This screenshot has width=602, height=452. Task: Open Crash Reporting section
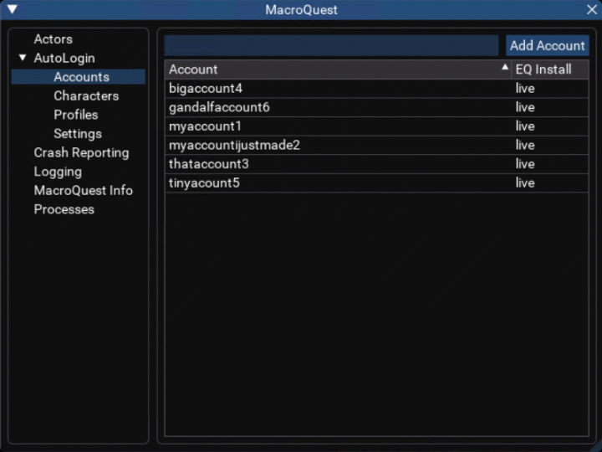tap(81, 152)
